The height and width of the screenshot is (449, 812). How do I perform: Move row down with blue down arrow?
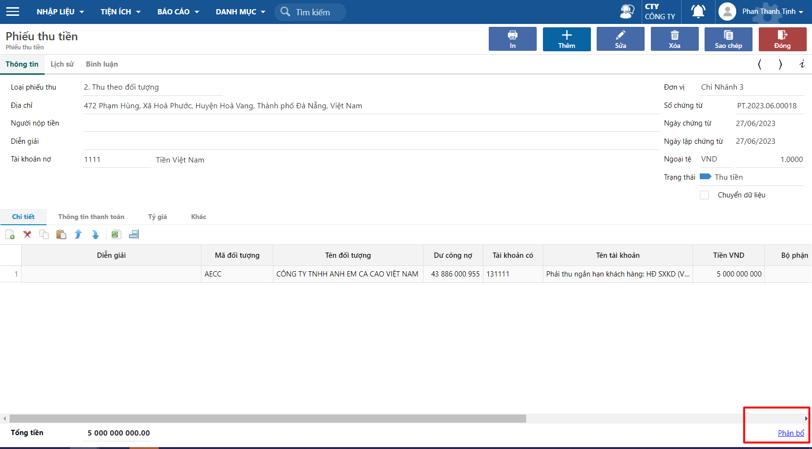[95, 234]
